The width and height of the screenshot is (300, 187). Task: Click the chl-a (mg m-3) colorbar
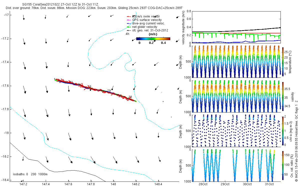[283, 130]
